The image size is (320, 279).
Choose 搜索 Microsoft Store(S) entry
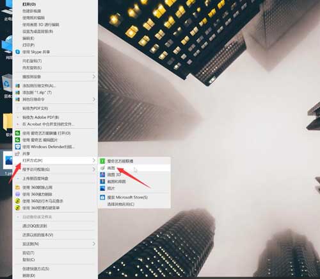pyautogui.click(x=127, y=198)
